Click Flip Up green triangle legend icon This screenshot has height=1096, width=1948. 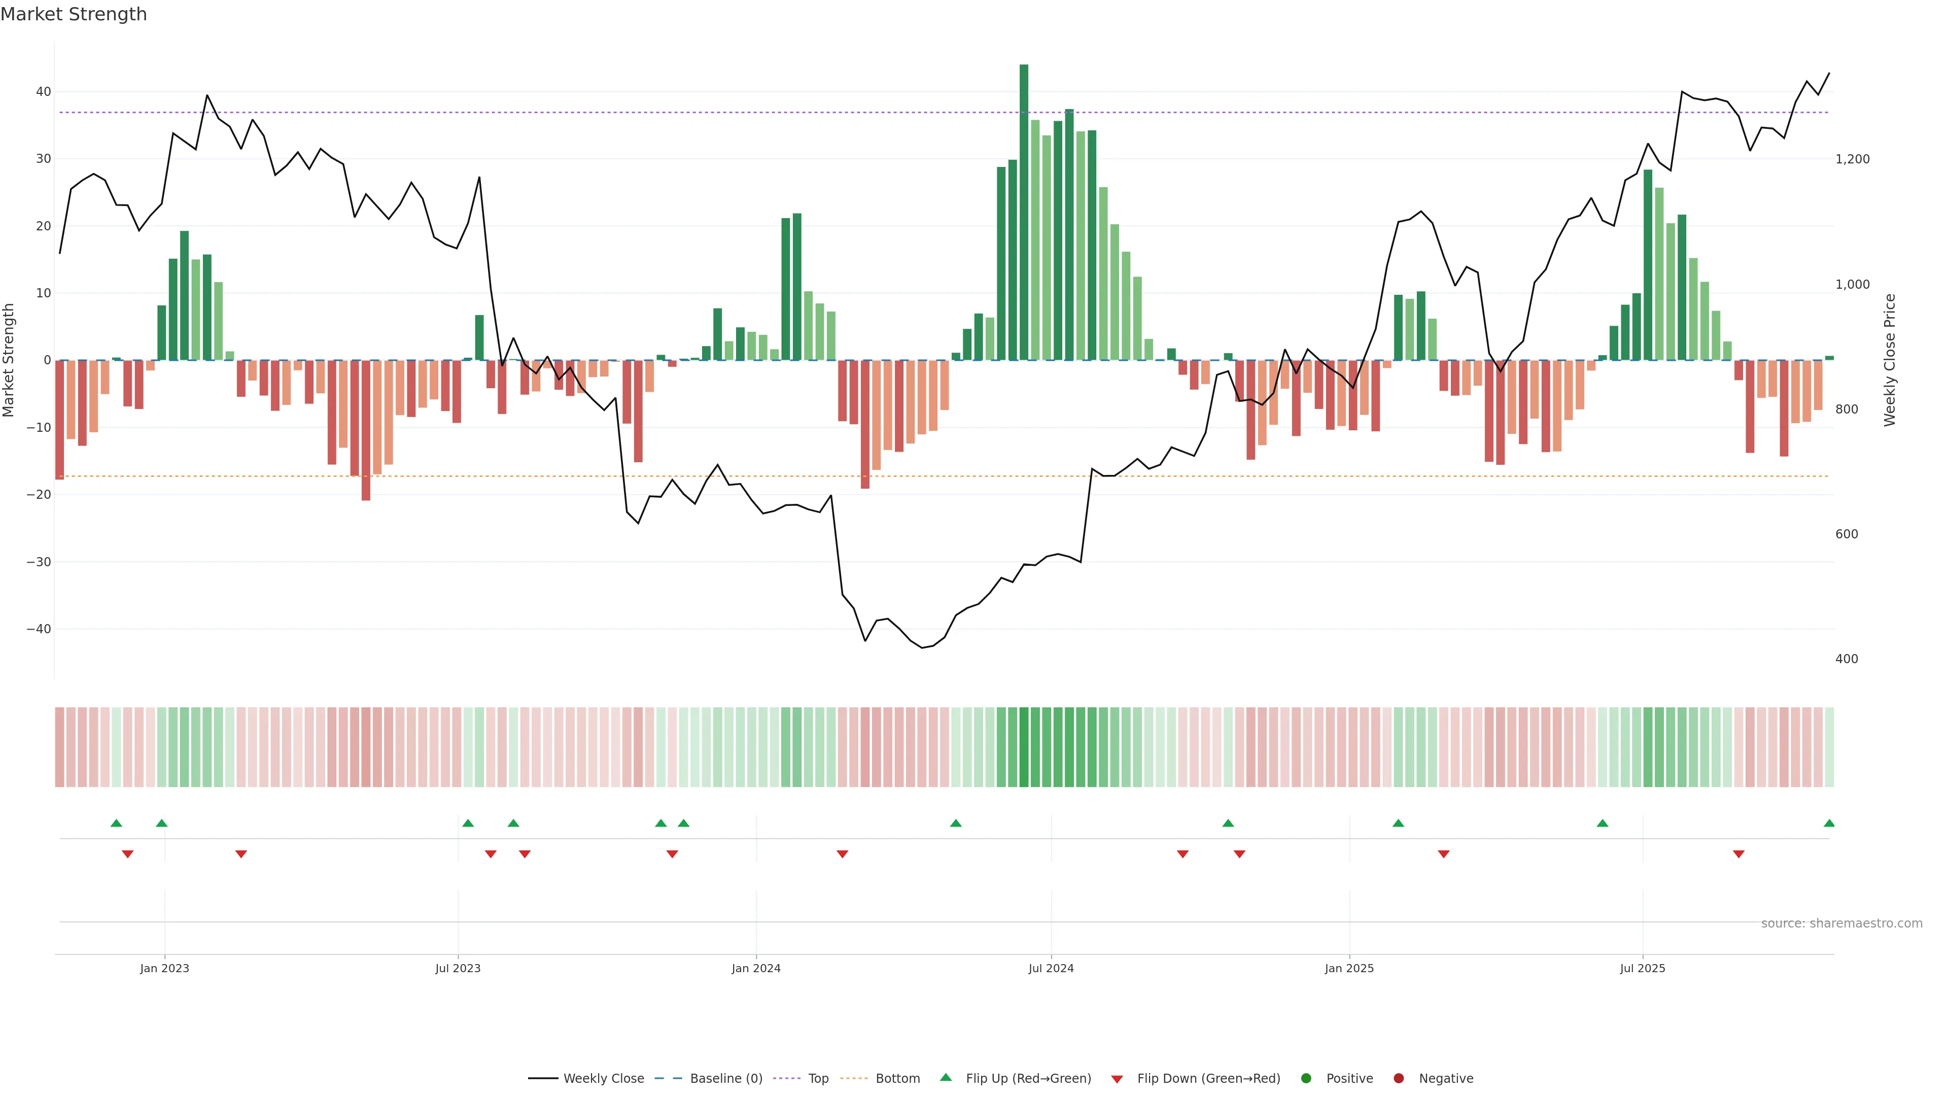[x=945, y=1078]
